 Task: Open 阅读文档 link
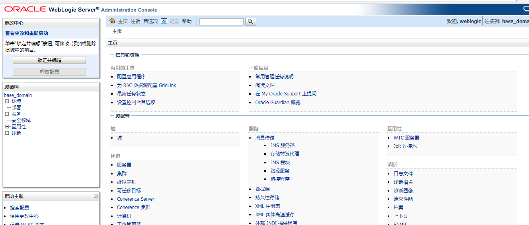coord(265,85)
